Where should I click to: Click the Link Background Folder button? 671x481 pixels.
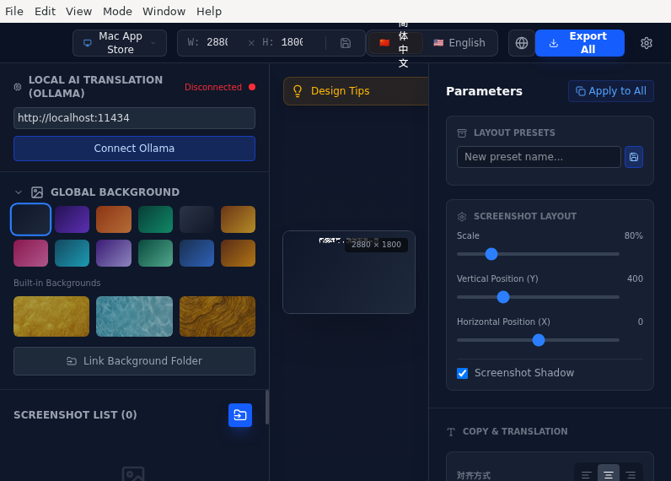tap(134, 361)
